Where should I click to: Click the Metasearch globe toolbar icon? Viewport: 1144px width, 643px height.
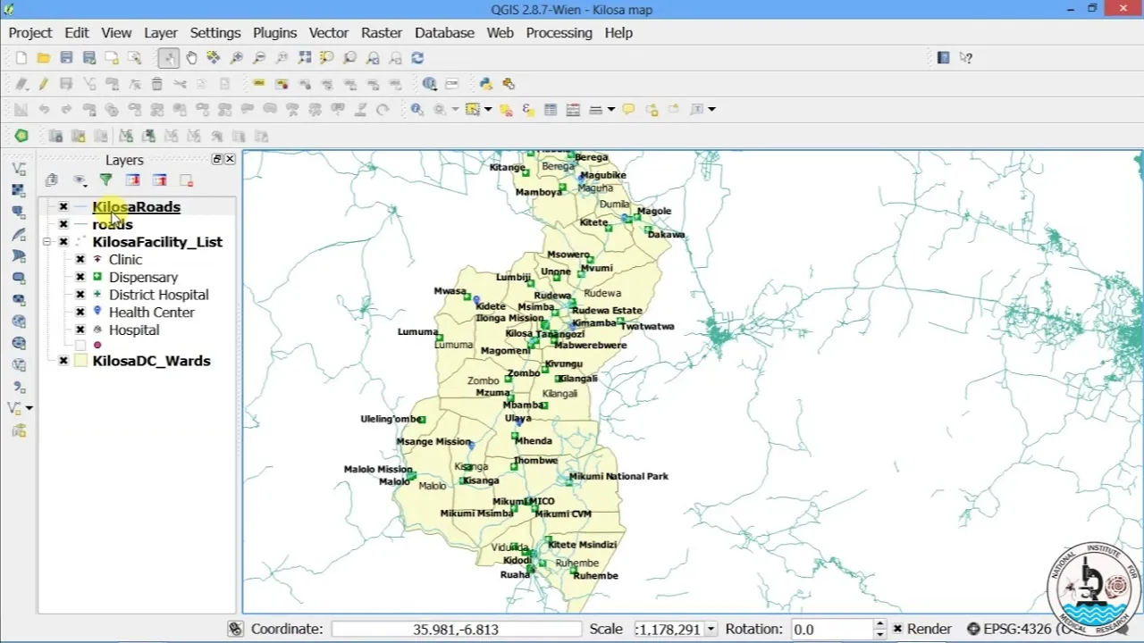(x=430, y=83)
